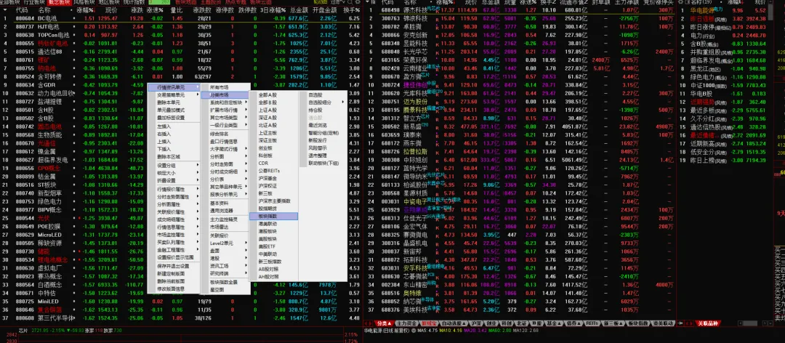Open the REITs bottom tab
This screenshot has width=785, height=343.
[x=591, y=323]
